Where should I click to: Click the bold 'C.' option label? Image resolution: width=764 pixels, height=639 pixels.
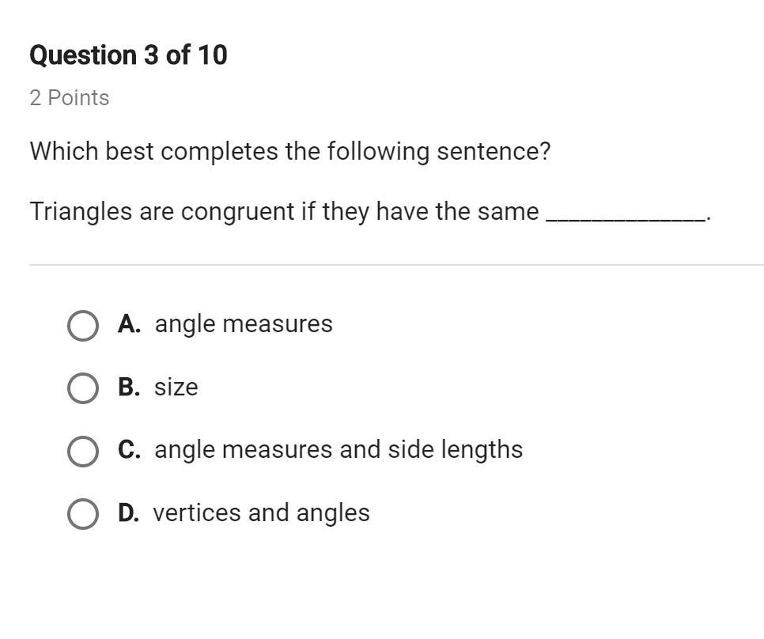129,450
